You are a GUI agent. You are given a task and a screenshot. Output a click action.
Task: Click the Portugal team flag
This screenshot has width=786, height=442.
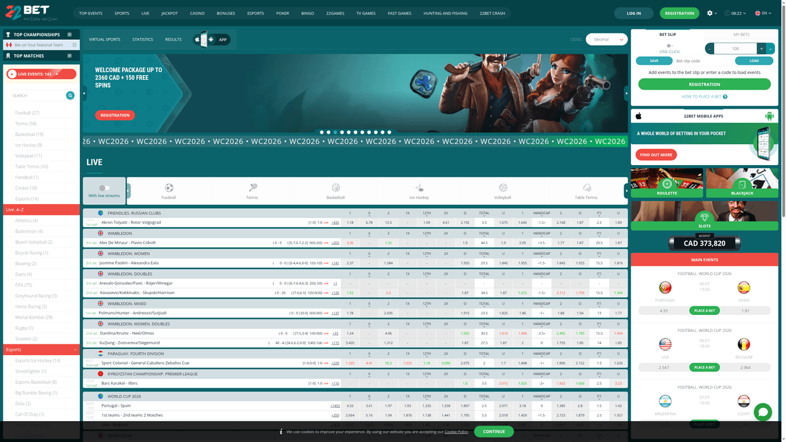click(x=665, y=287)
